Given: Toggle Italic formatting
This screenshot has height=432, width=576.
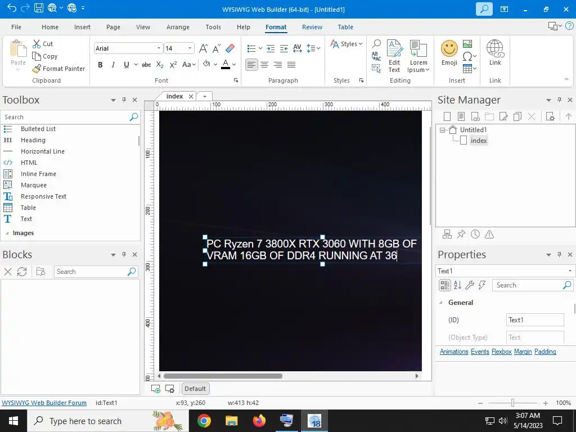Looking at the screenshot, I should tap(113, 65).
